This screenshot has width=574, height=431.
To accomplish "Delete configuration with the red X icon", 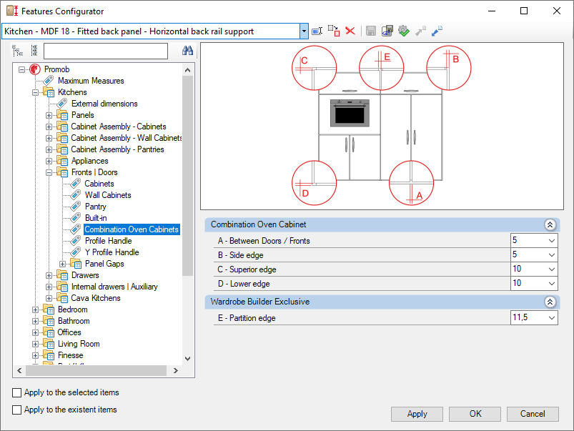I will (350, 31).
